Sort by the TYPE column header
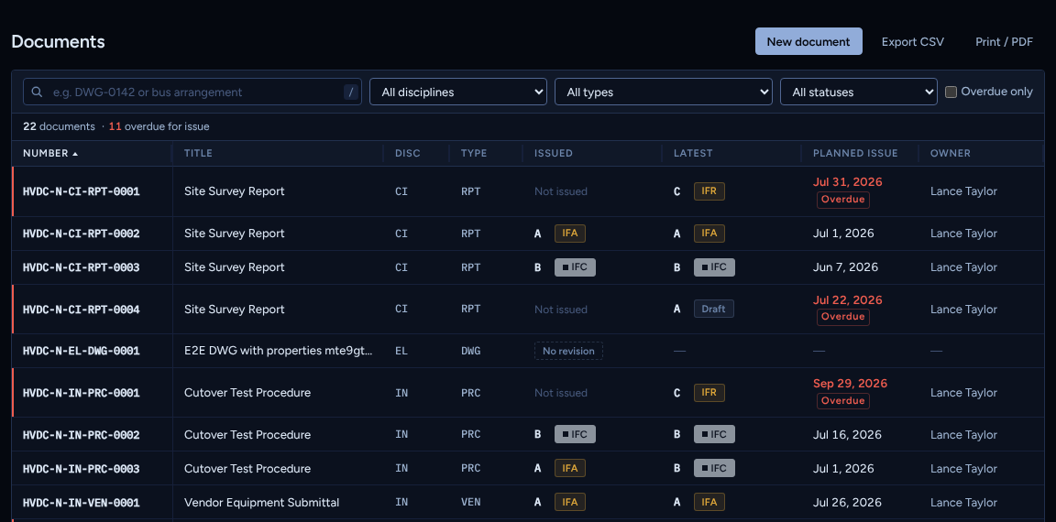The image size is (1056, 522). 473,153
